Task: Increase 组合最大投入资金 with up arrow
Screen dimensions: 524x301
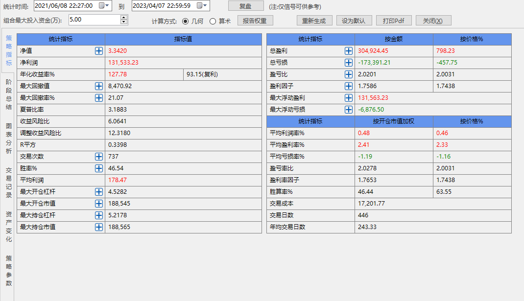Action: click(x=123, y=18)
